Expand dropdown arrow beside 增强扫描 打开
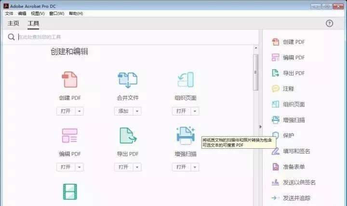The height and width of the screenshot is (206, 347). click(195, 167)
